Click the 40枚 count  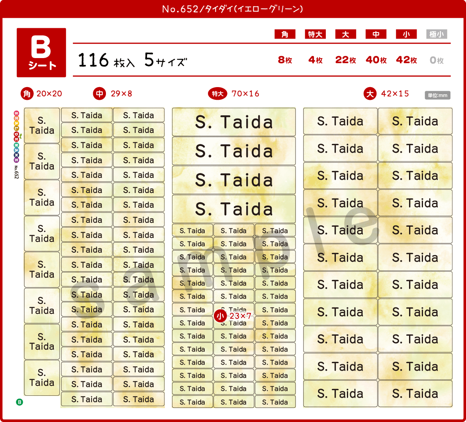(376, 60)
